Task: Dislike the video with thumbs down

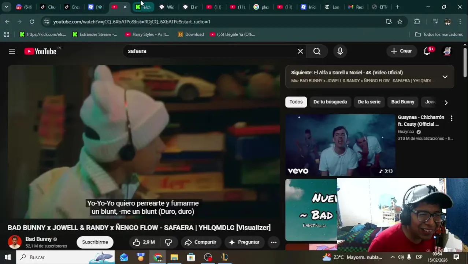Action: pos(168,242)
